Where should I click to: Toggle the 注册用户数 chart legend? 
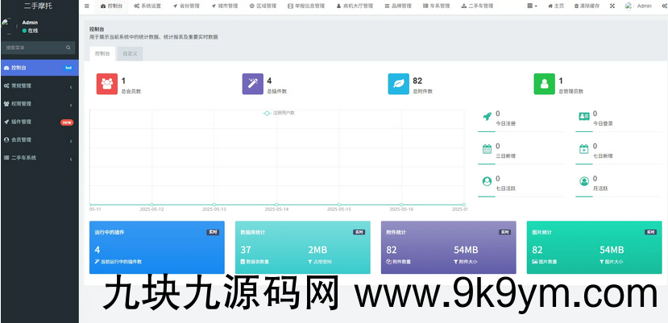tap(278, 113)
